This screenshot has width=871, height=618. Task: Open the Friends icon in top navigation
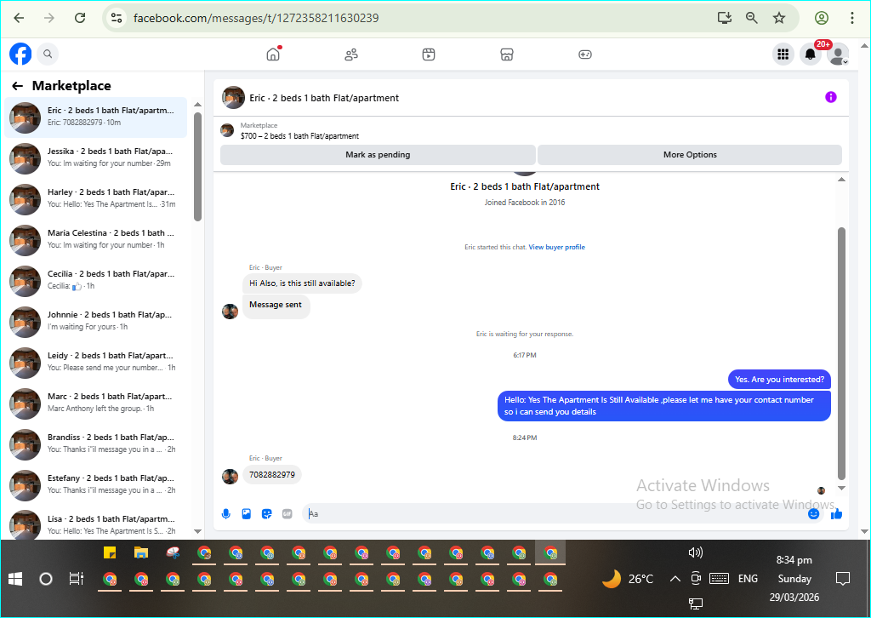coord(351,54)
